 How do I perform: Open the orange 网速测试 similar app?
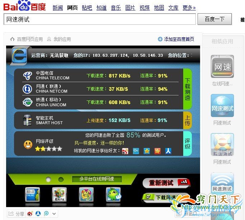222,145
